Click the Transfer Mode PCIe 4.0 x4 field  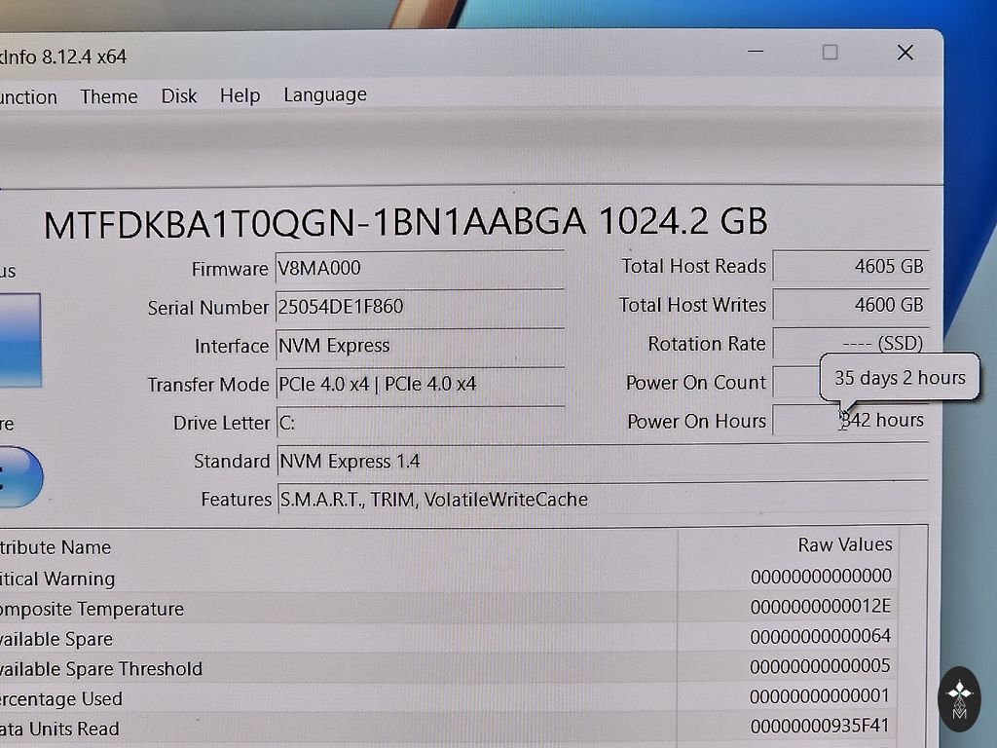419,384
